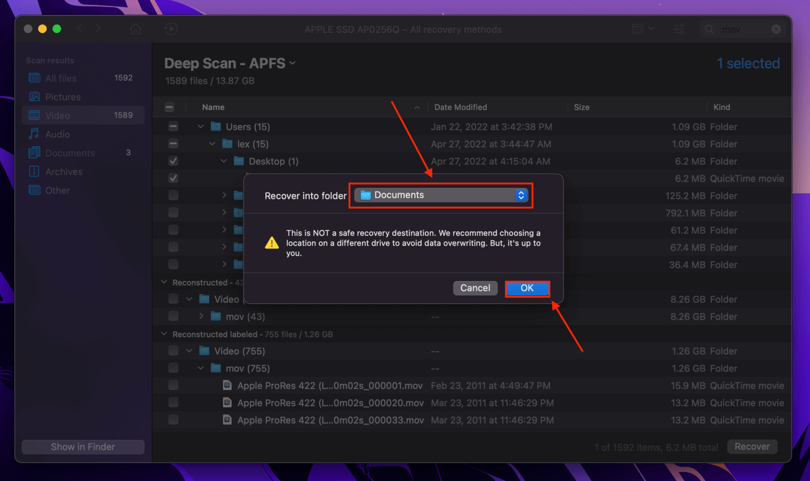Collapse the mov (755) folder
The width and height of the screenshot is (810, 481).
point(200,368)
